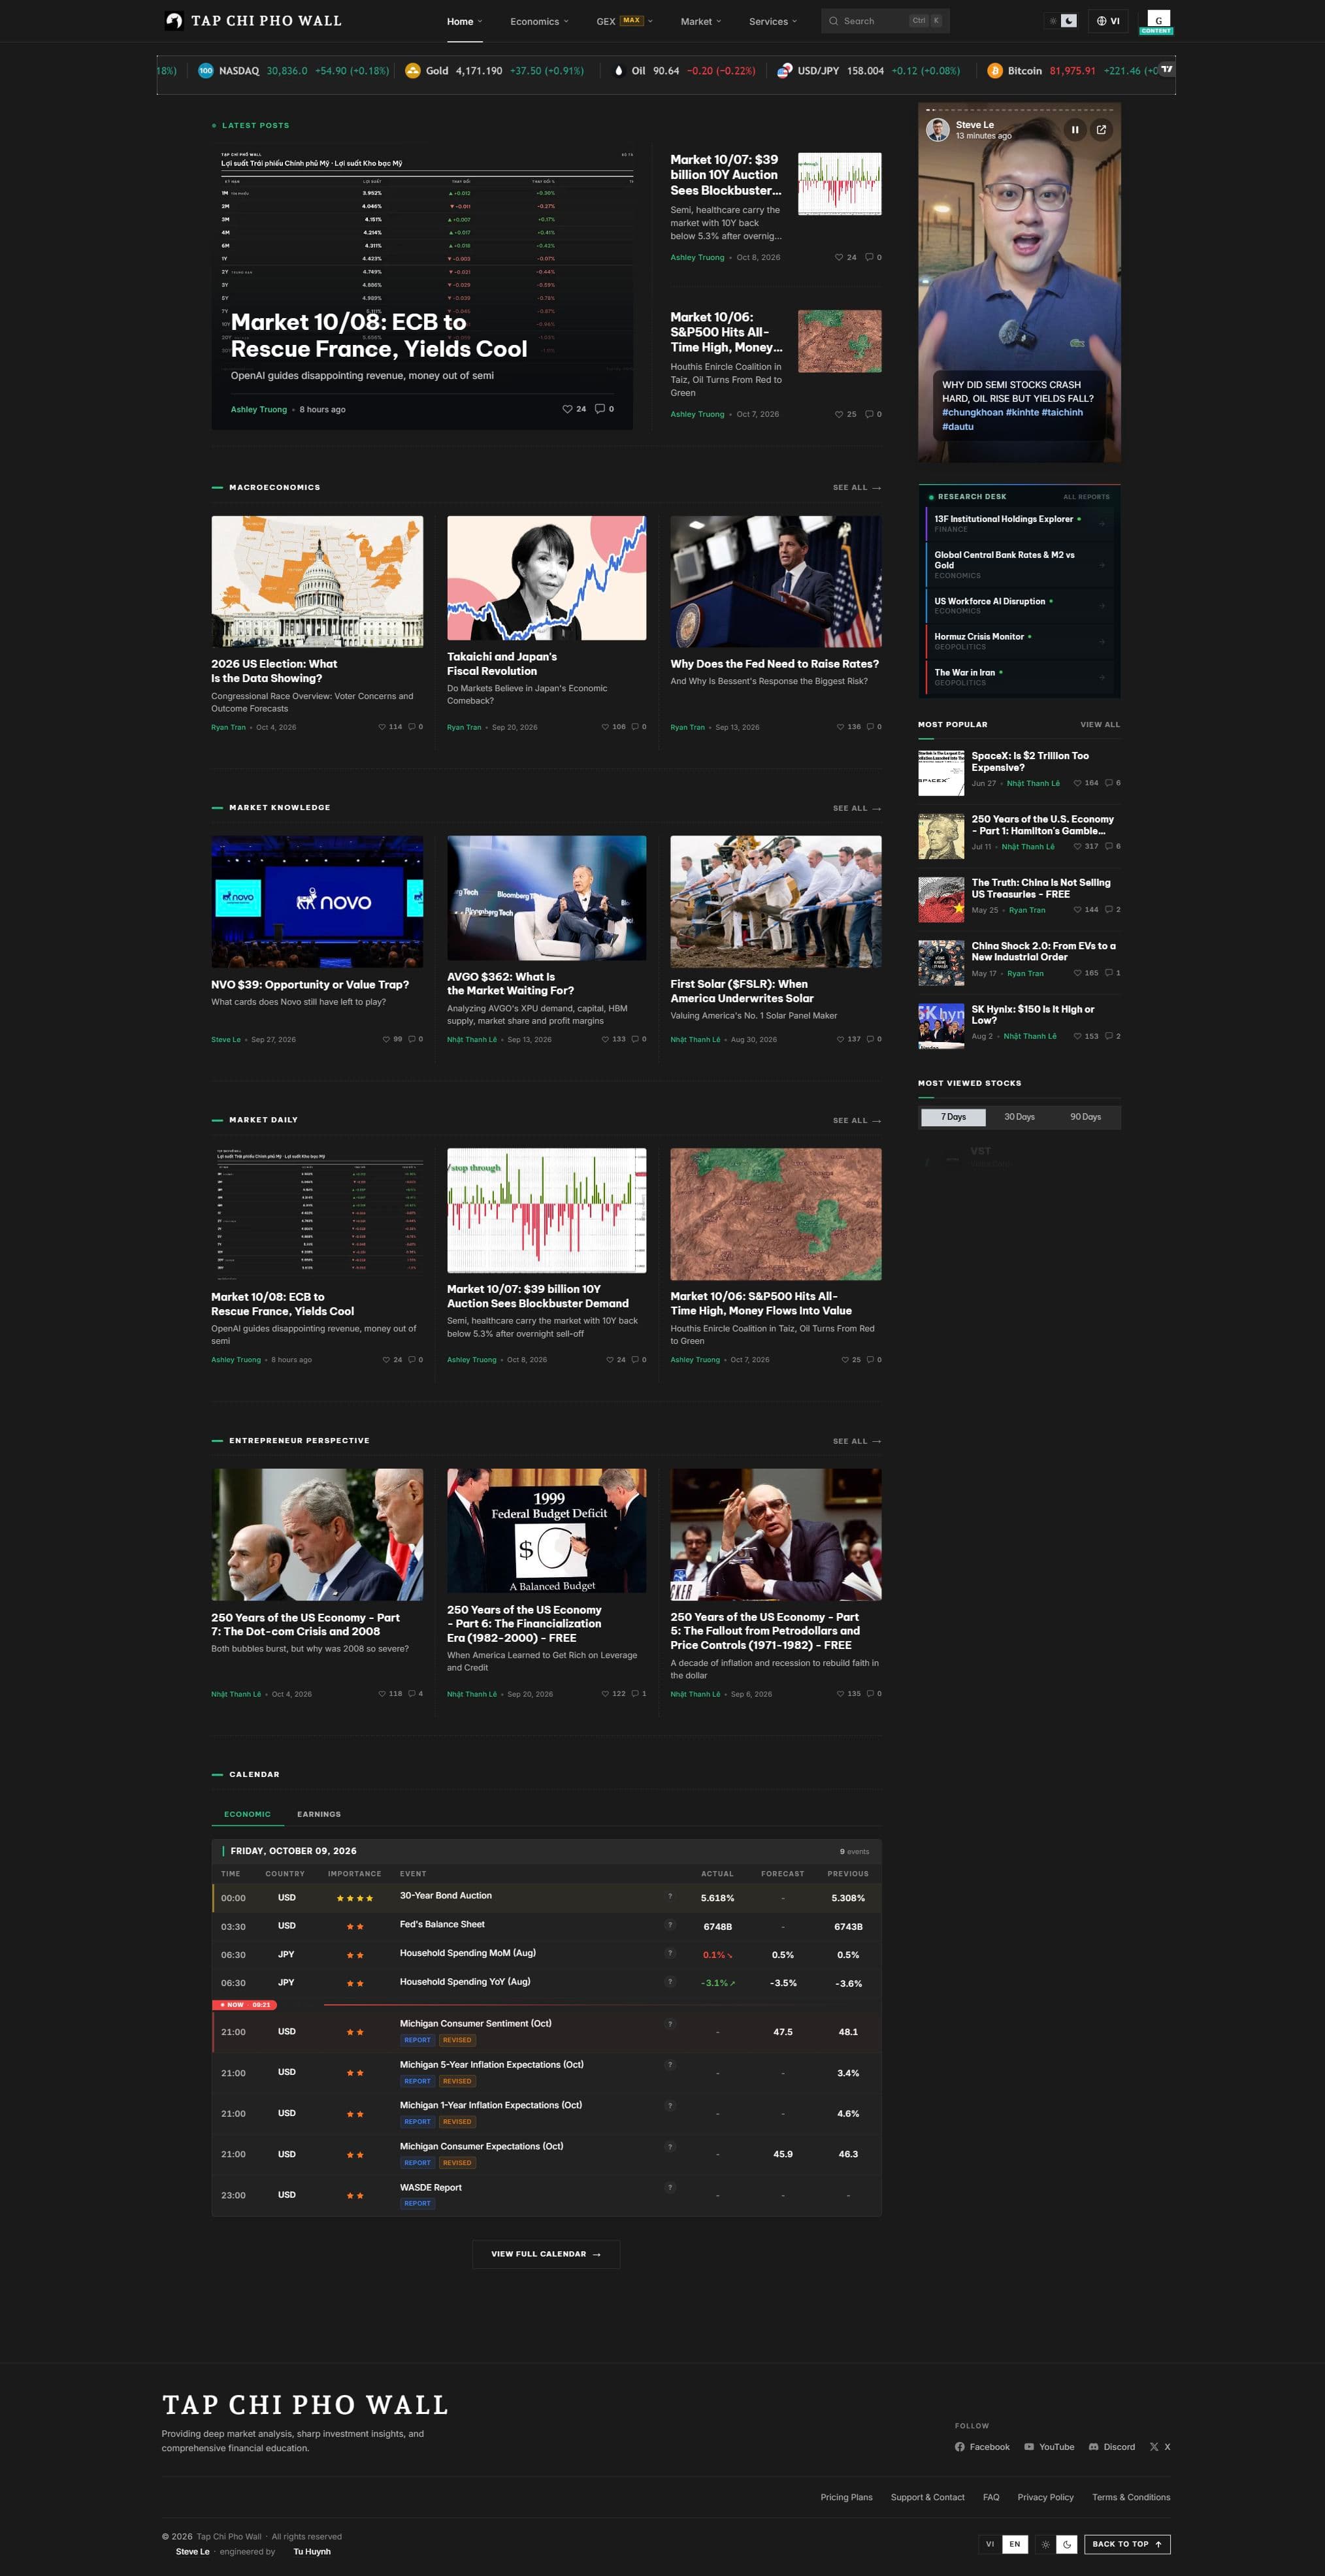Open the G user avatar menu
1325x2576 pixels.
tap(1158, 20)
